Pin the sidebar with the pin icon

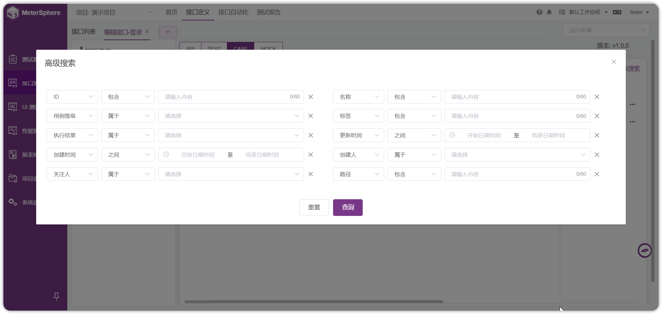57,296
